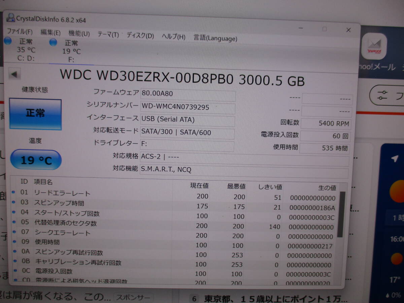Select the 0B キャリブレーション再試行回数 row

point(173,263)
